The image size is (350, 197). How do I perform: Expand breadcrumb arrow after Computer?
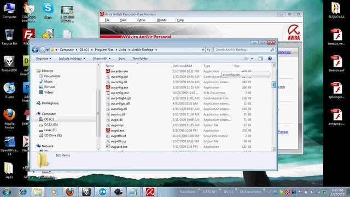click(77, 50)
